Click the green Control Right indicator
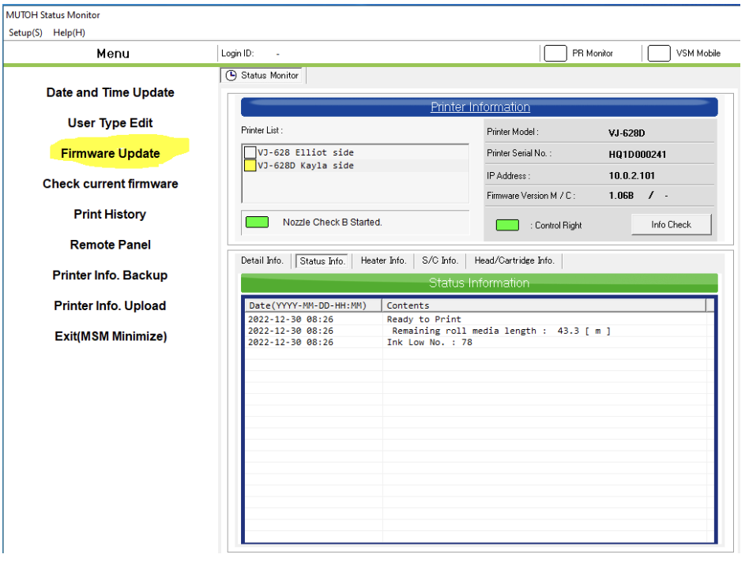This screenshot has width=749, height=573. pos(507,225)
